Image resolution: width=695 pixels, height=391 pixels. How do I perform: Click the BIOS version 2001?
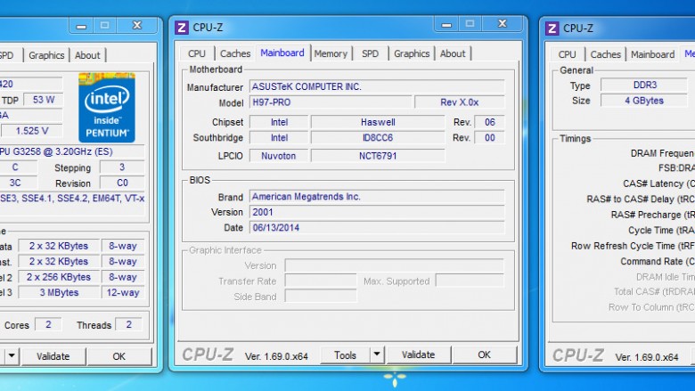click(377, 212)
